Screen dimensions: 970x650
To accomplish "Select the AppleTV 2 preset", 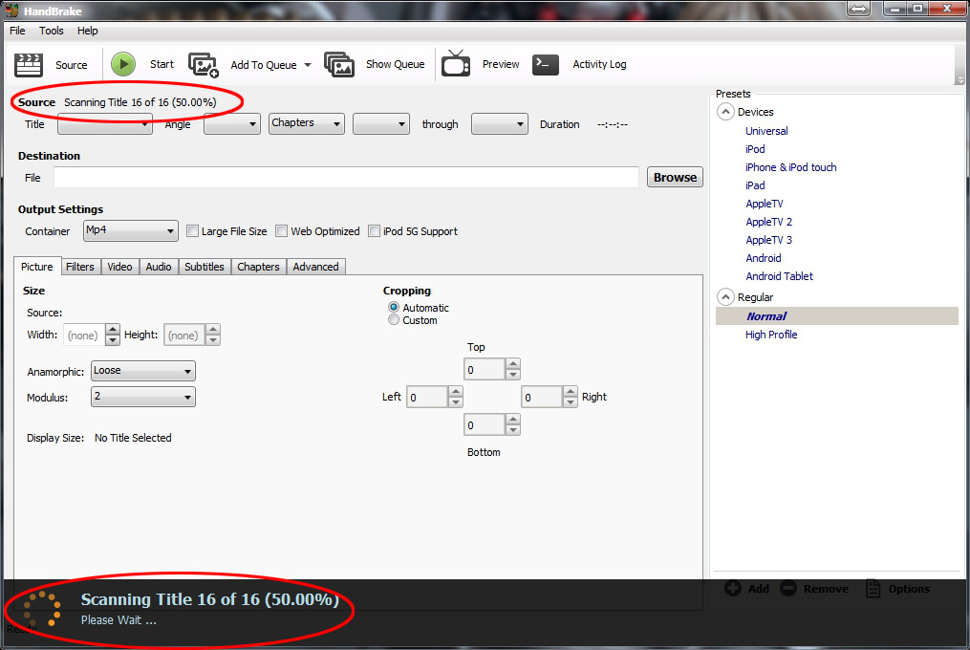I will point(769,222).
